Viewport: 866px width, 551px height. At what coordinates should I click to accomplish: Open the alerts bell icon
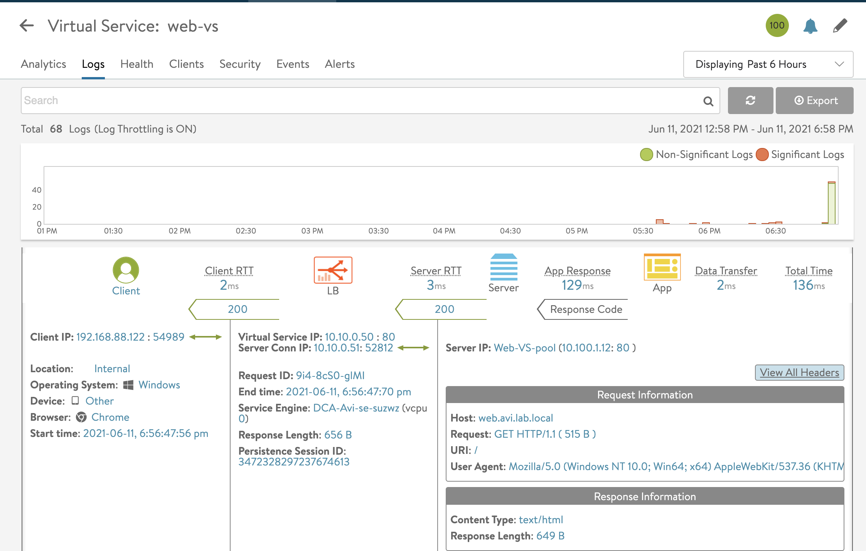pyautogui.click(x=810, y=26)
